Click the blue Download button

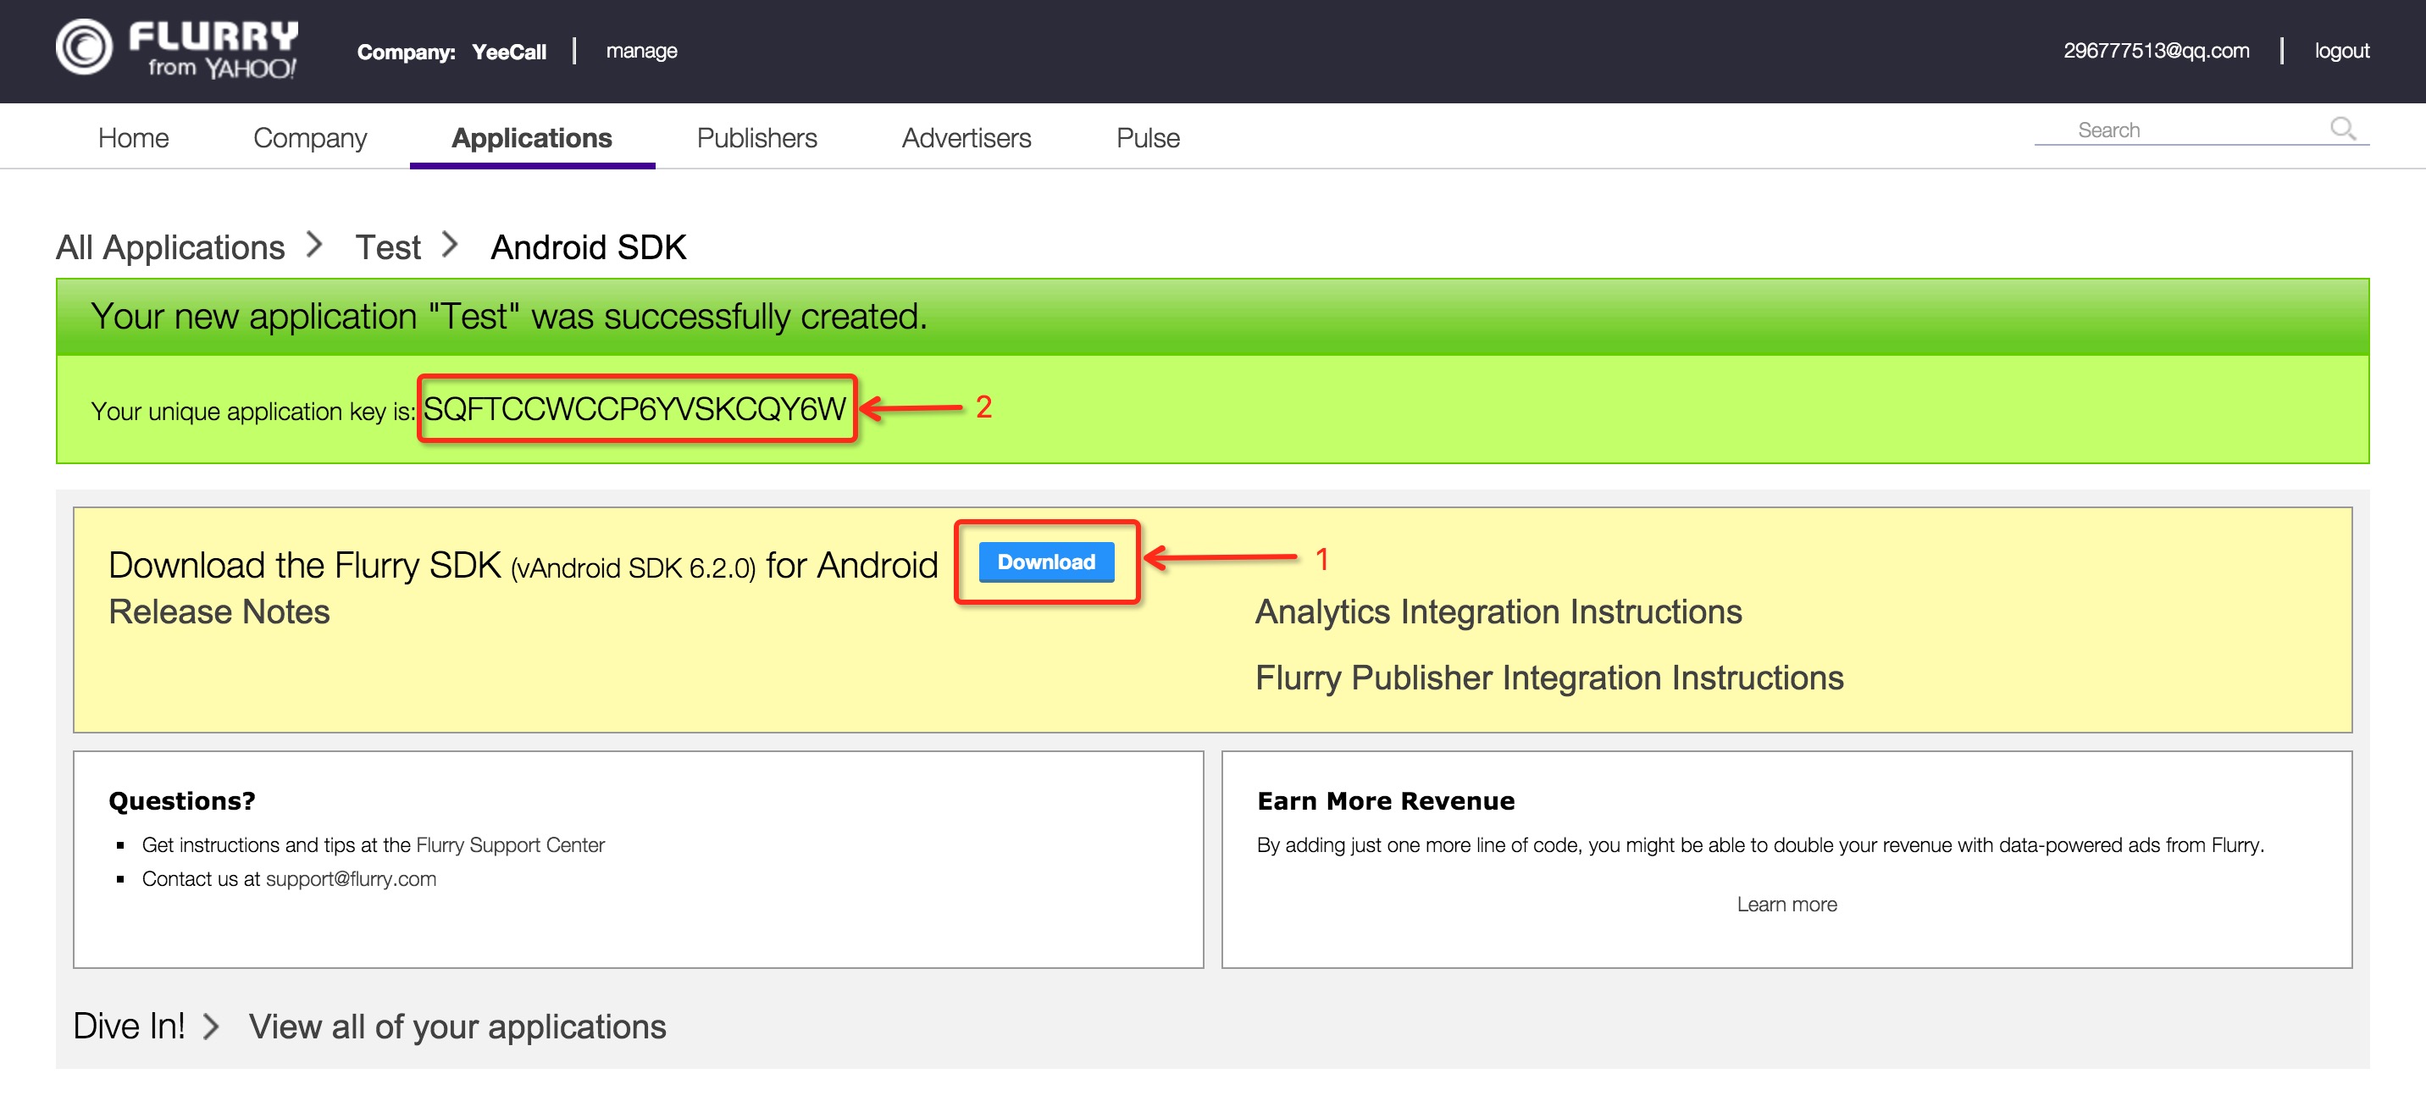(x=1045, y=562)
